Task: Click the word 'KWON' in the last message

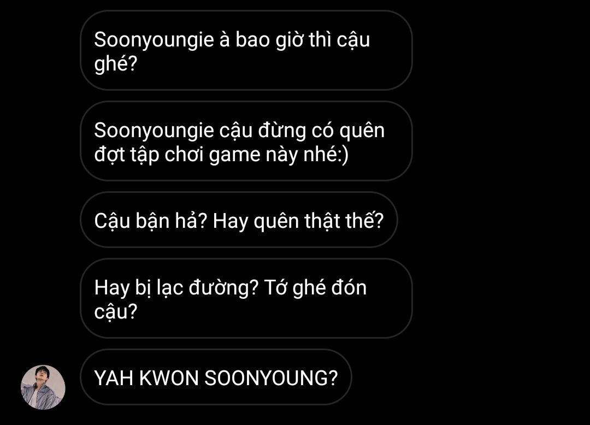Action: click(169, 378)
